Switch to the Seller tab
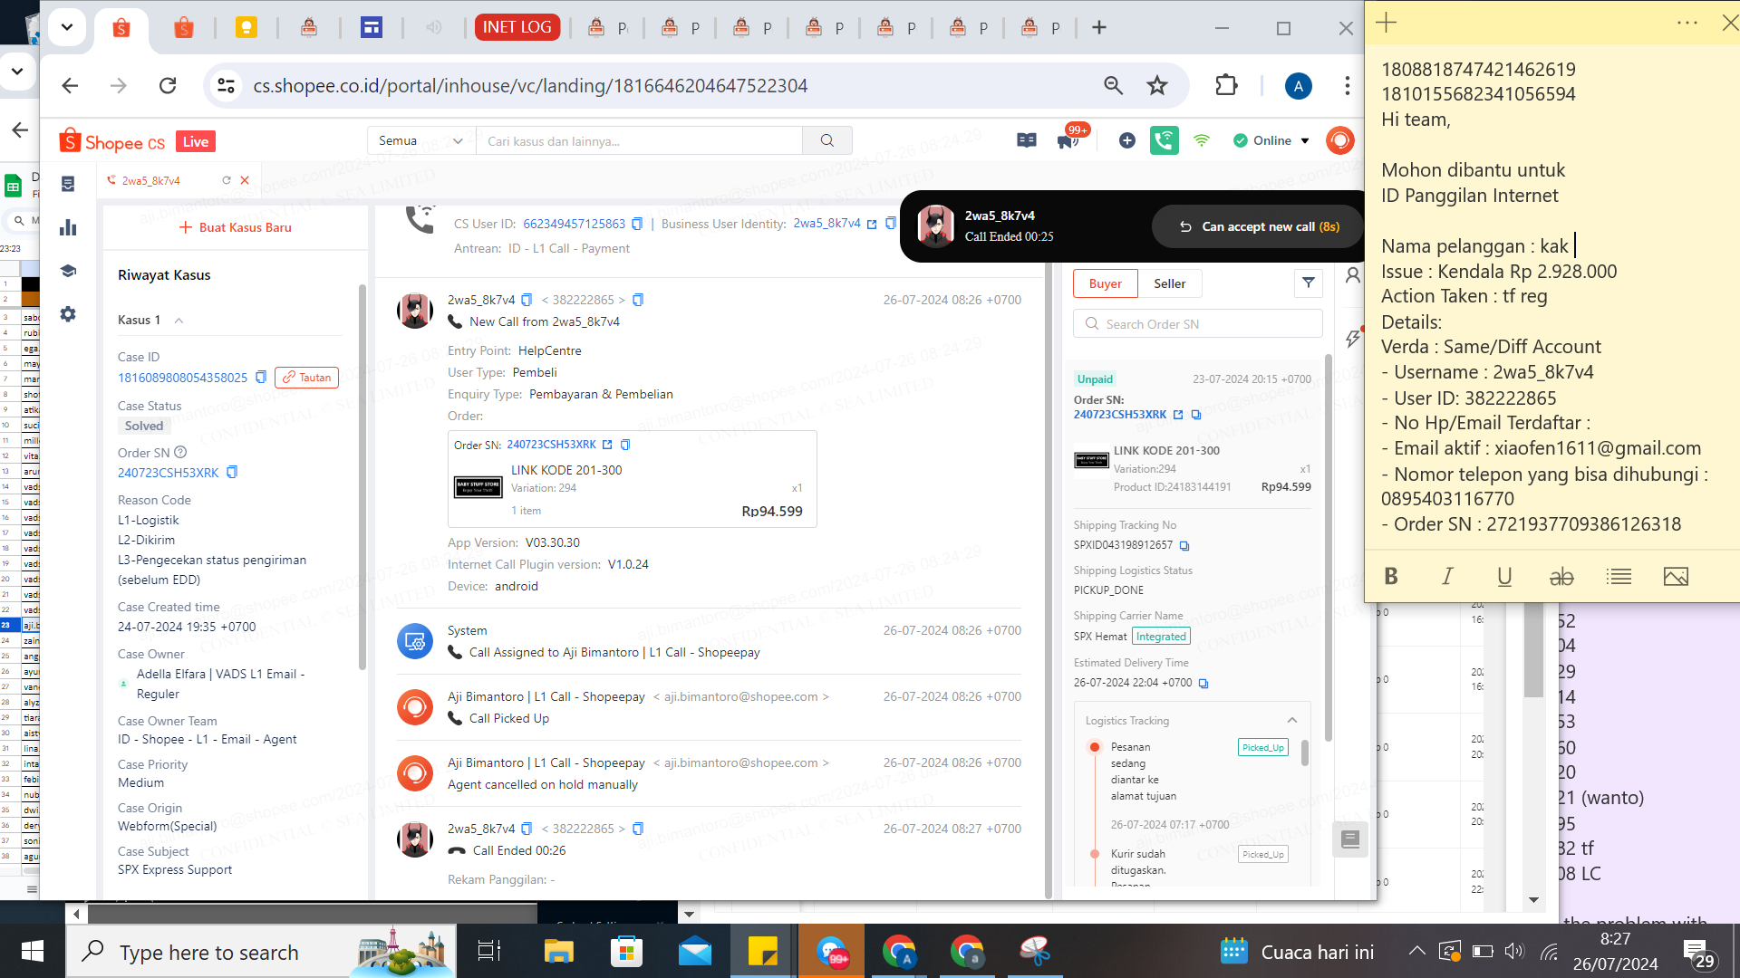This screenshot has height=978, width=1740. coord(1169,283)
